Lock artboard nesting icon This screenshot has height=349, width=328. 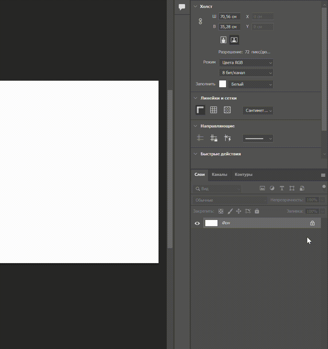coord(248,211)
